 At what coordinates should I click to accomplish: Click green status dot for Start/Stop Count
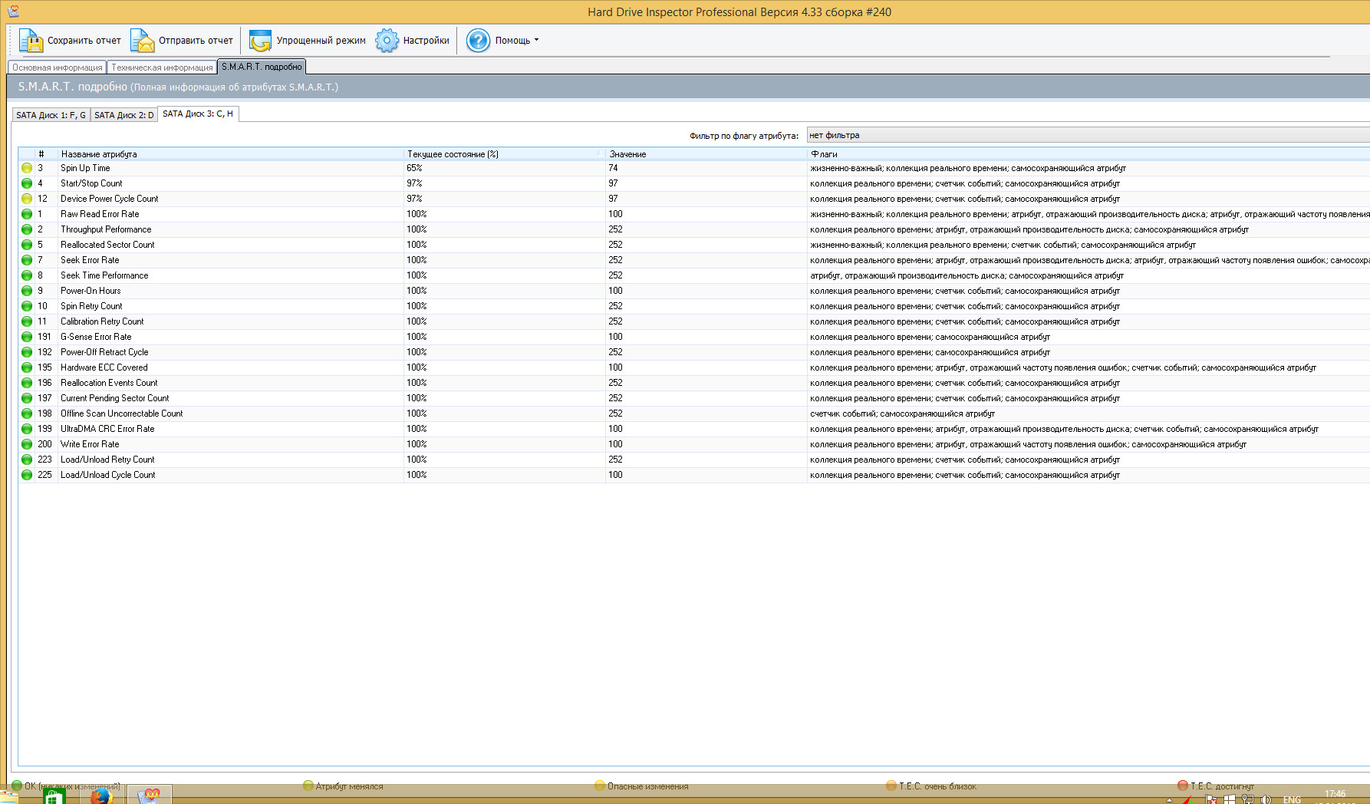[27, 183]
